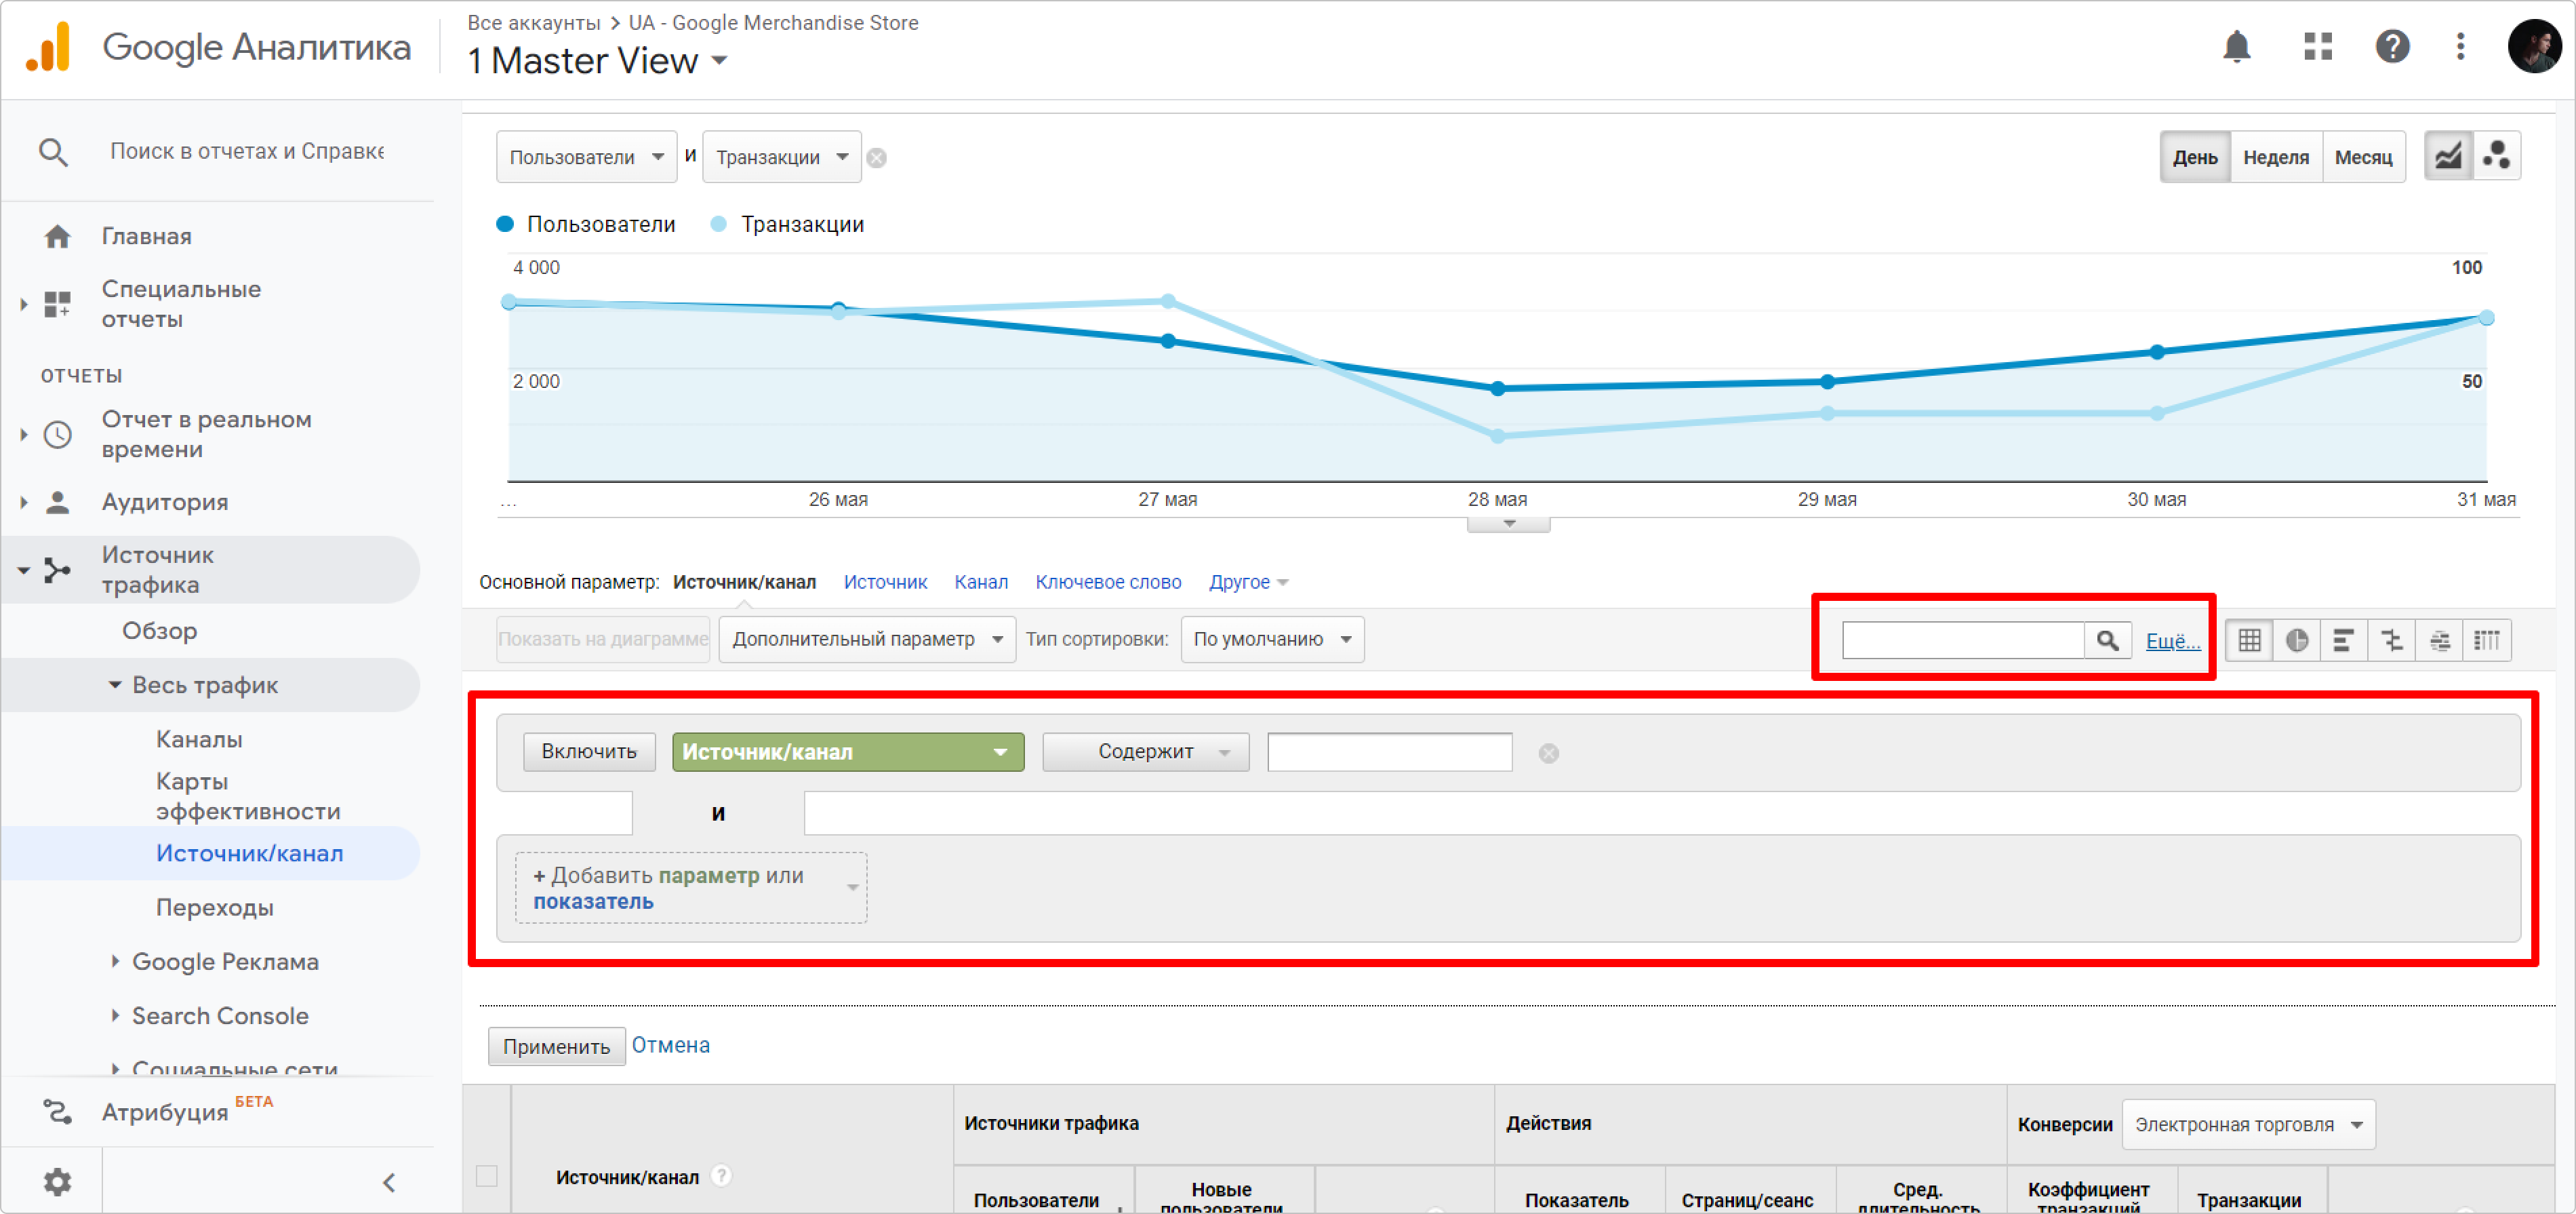Open the notifications bell
The width and height of the screenshot is (2576, 1214).
pyautogui.click(x=2236, y=47)
